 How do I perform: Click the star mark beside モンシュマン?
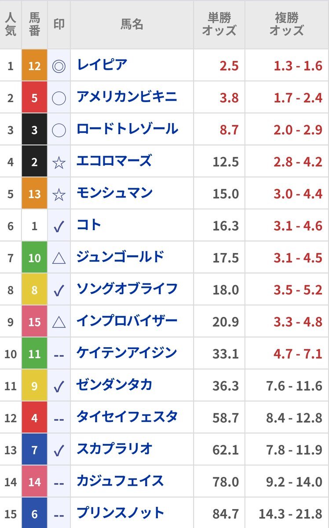click(59, 194)
